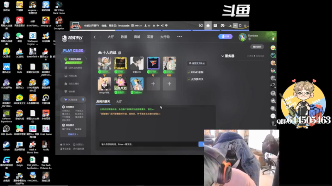Switch to 大厅 chat tab
This screenshot has height=186, width=332.
[x=119, y=102]
